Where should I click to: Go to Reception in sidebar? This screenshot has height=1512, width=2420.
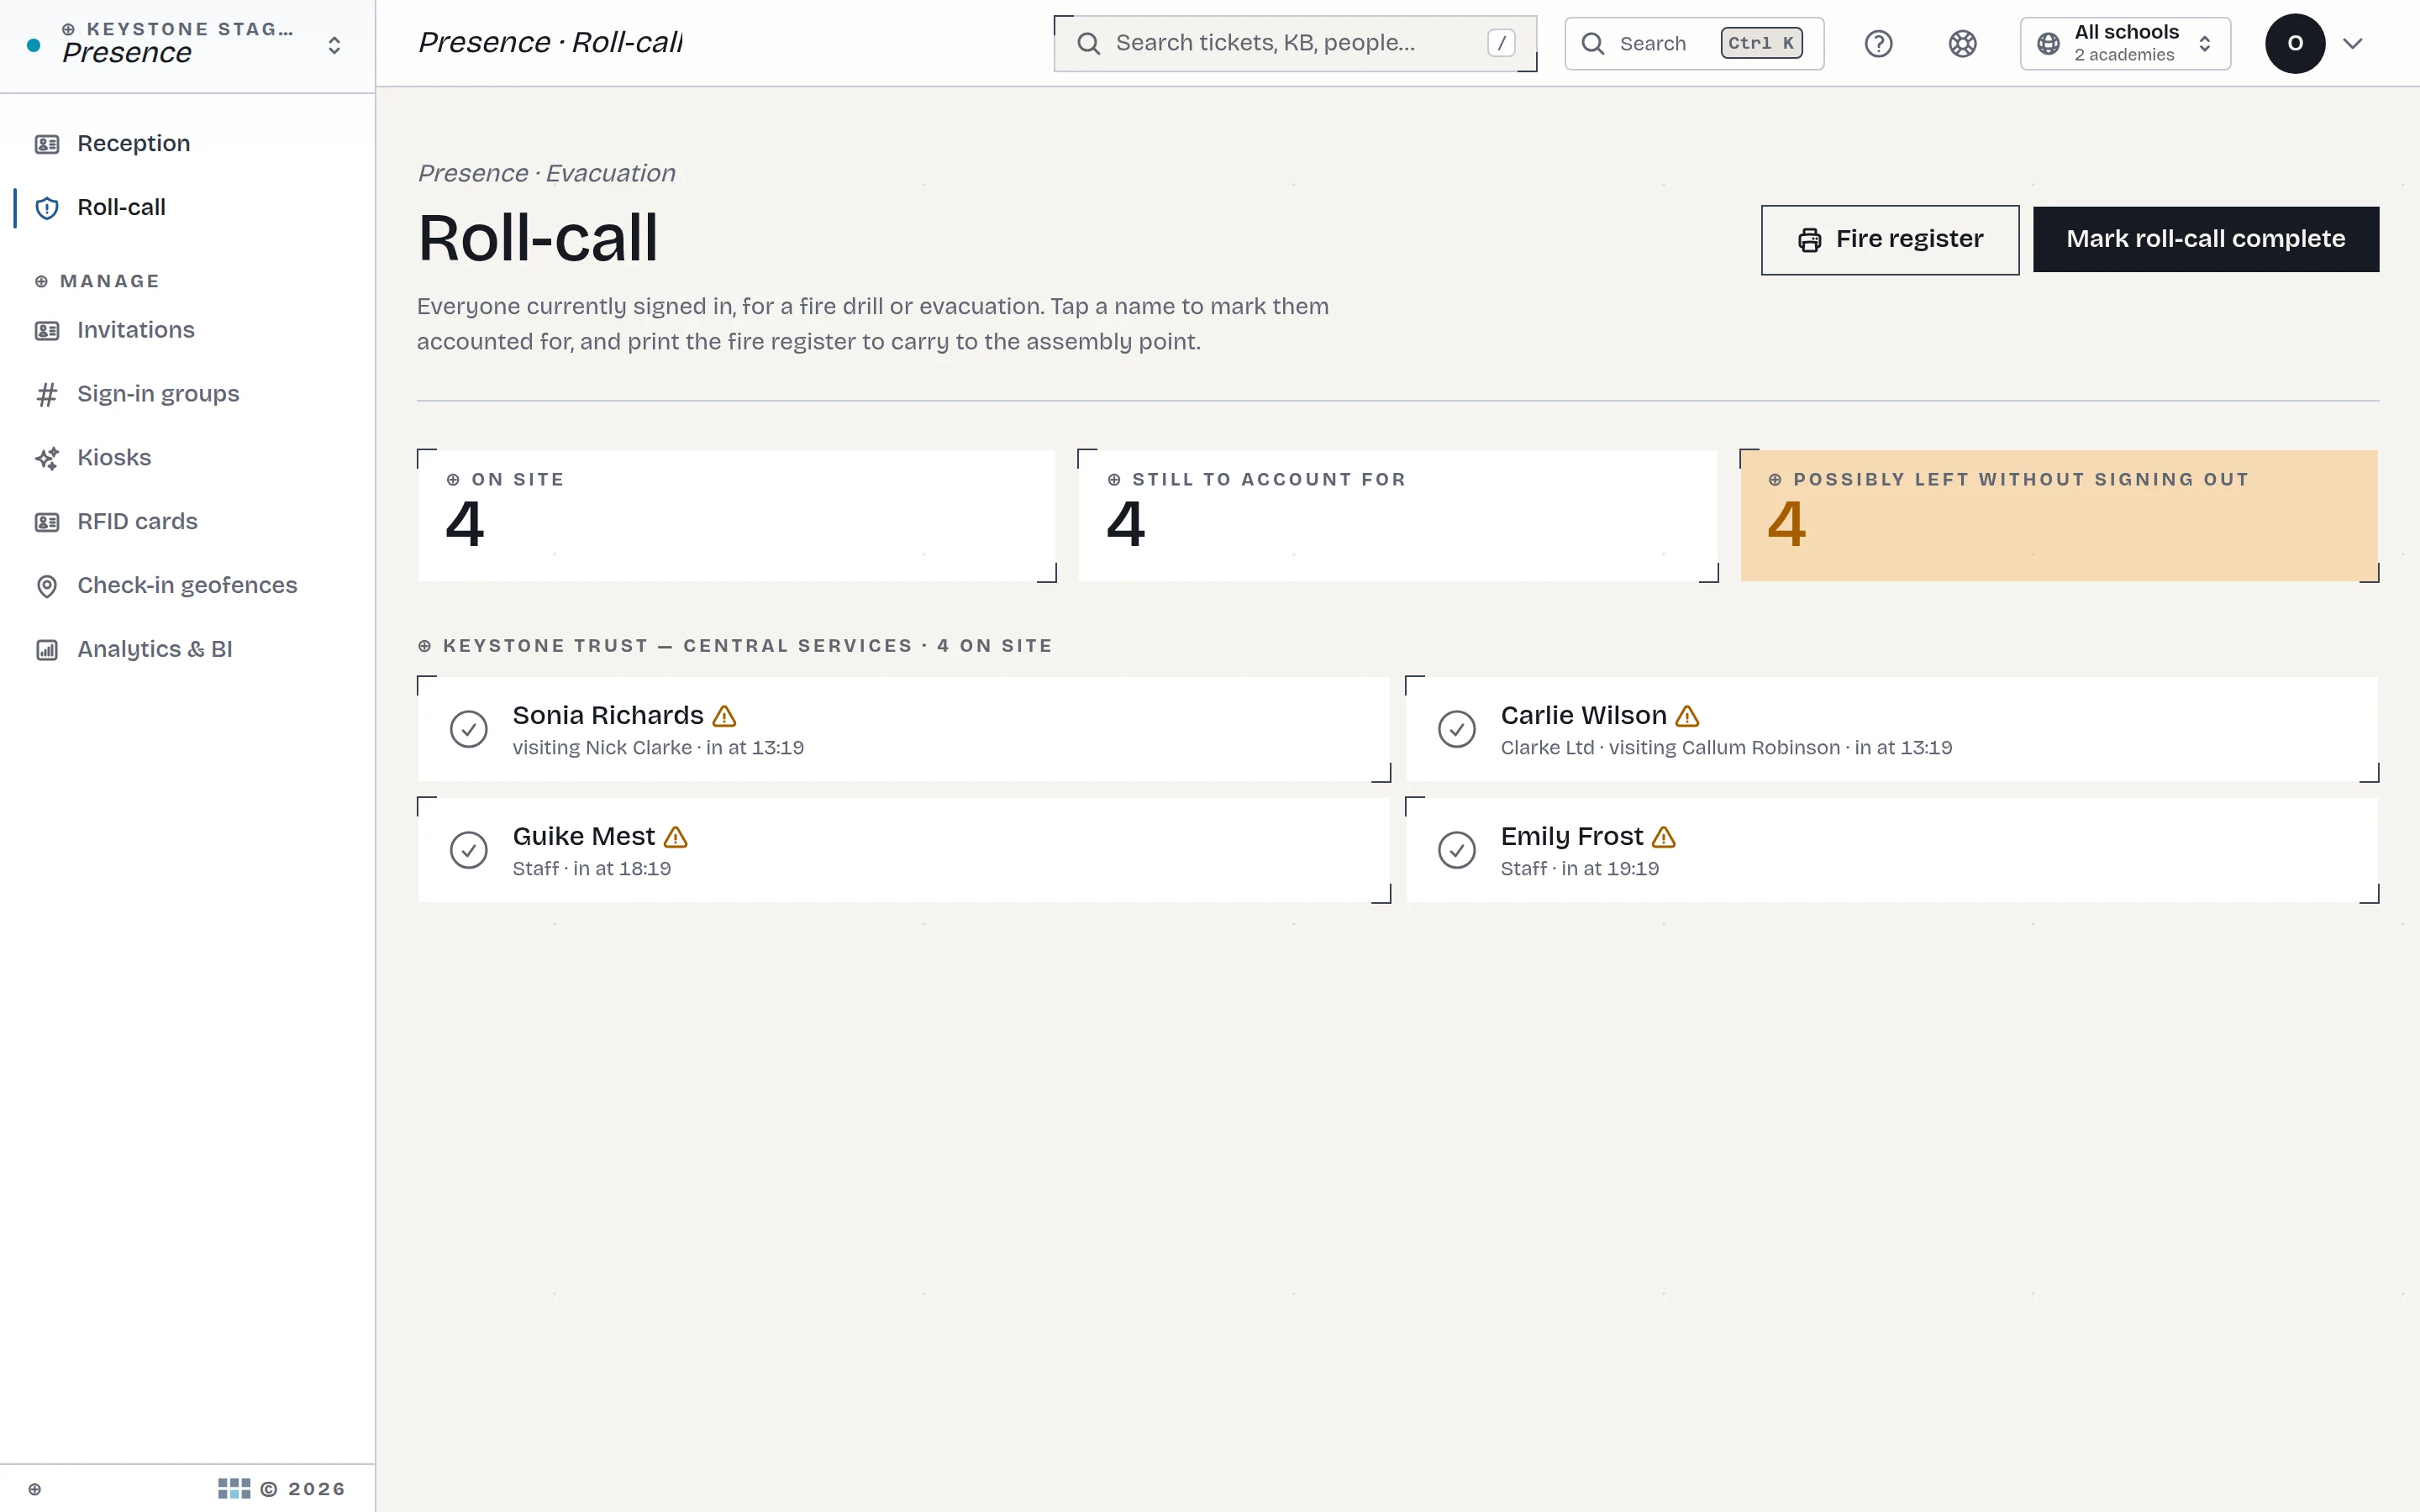click(x=188, y=144)
